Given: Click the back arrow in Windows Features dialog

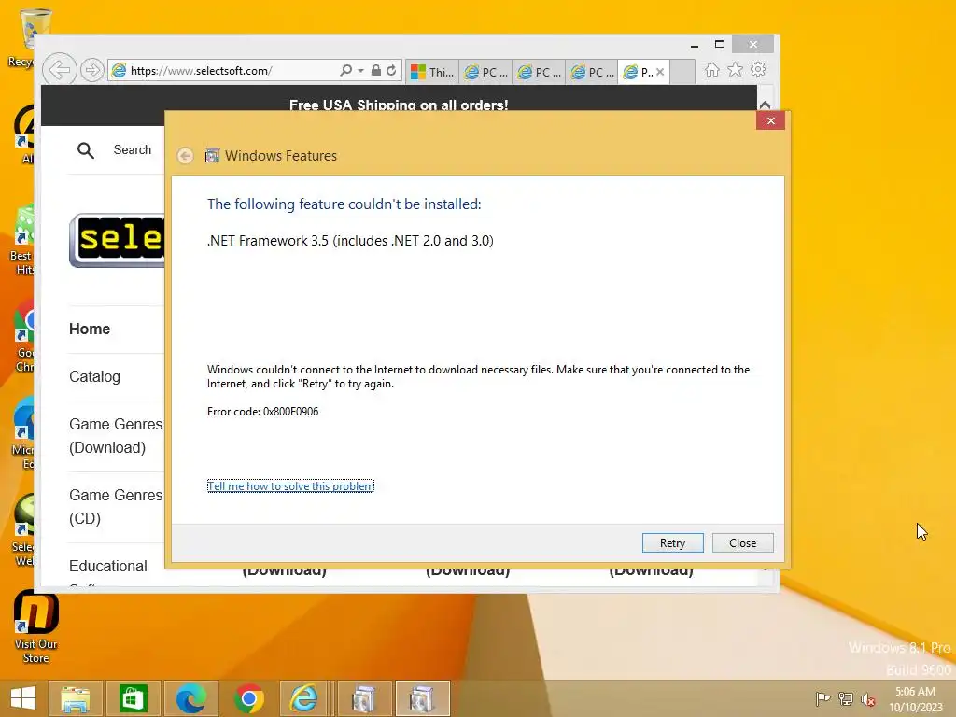Looking at the screenshot, I should click(186, 156).
